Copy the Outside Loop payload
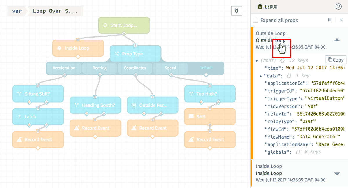The width and height of the screenshot is (348, 188). pyautogui.click(x=336, y=60)
